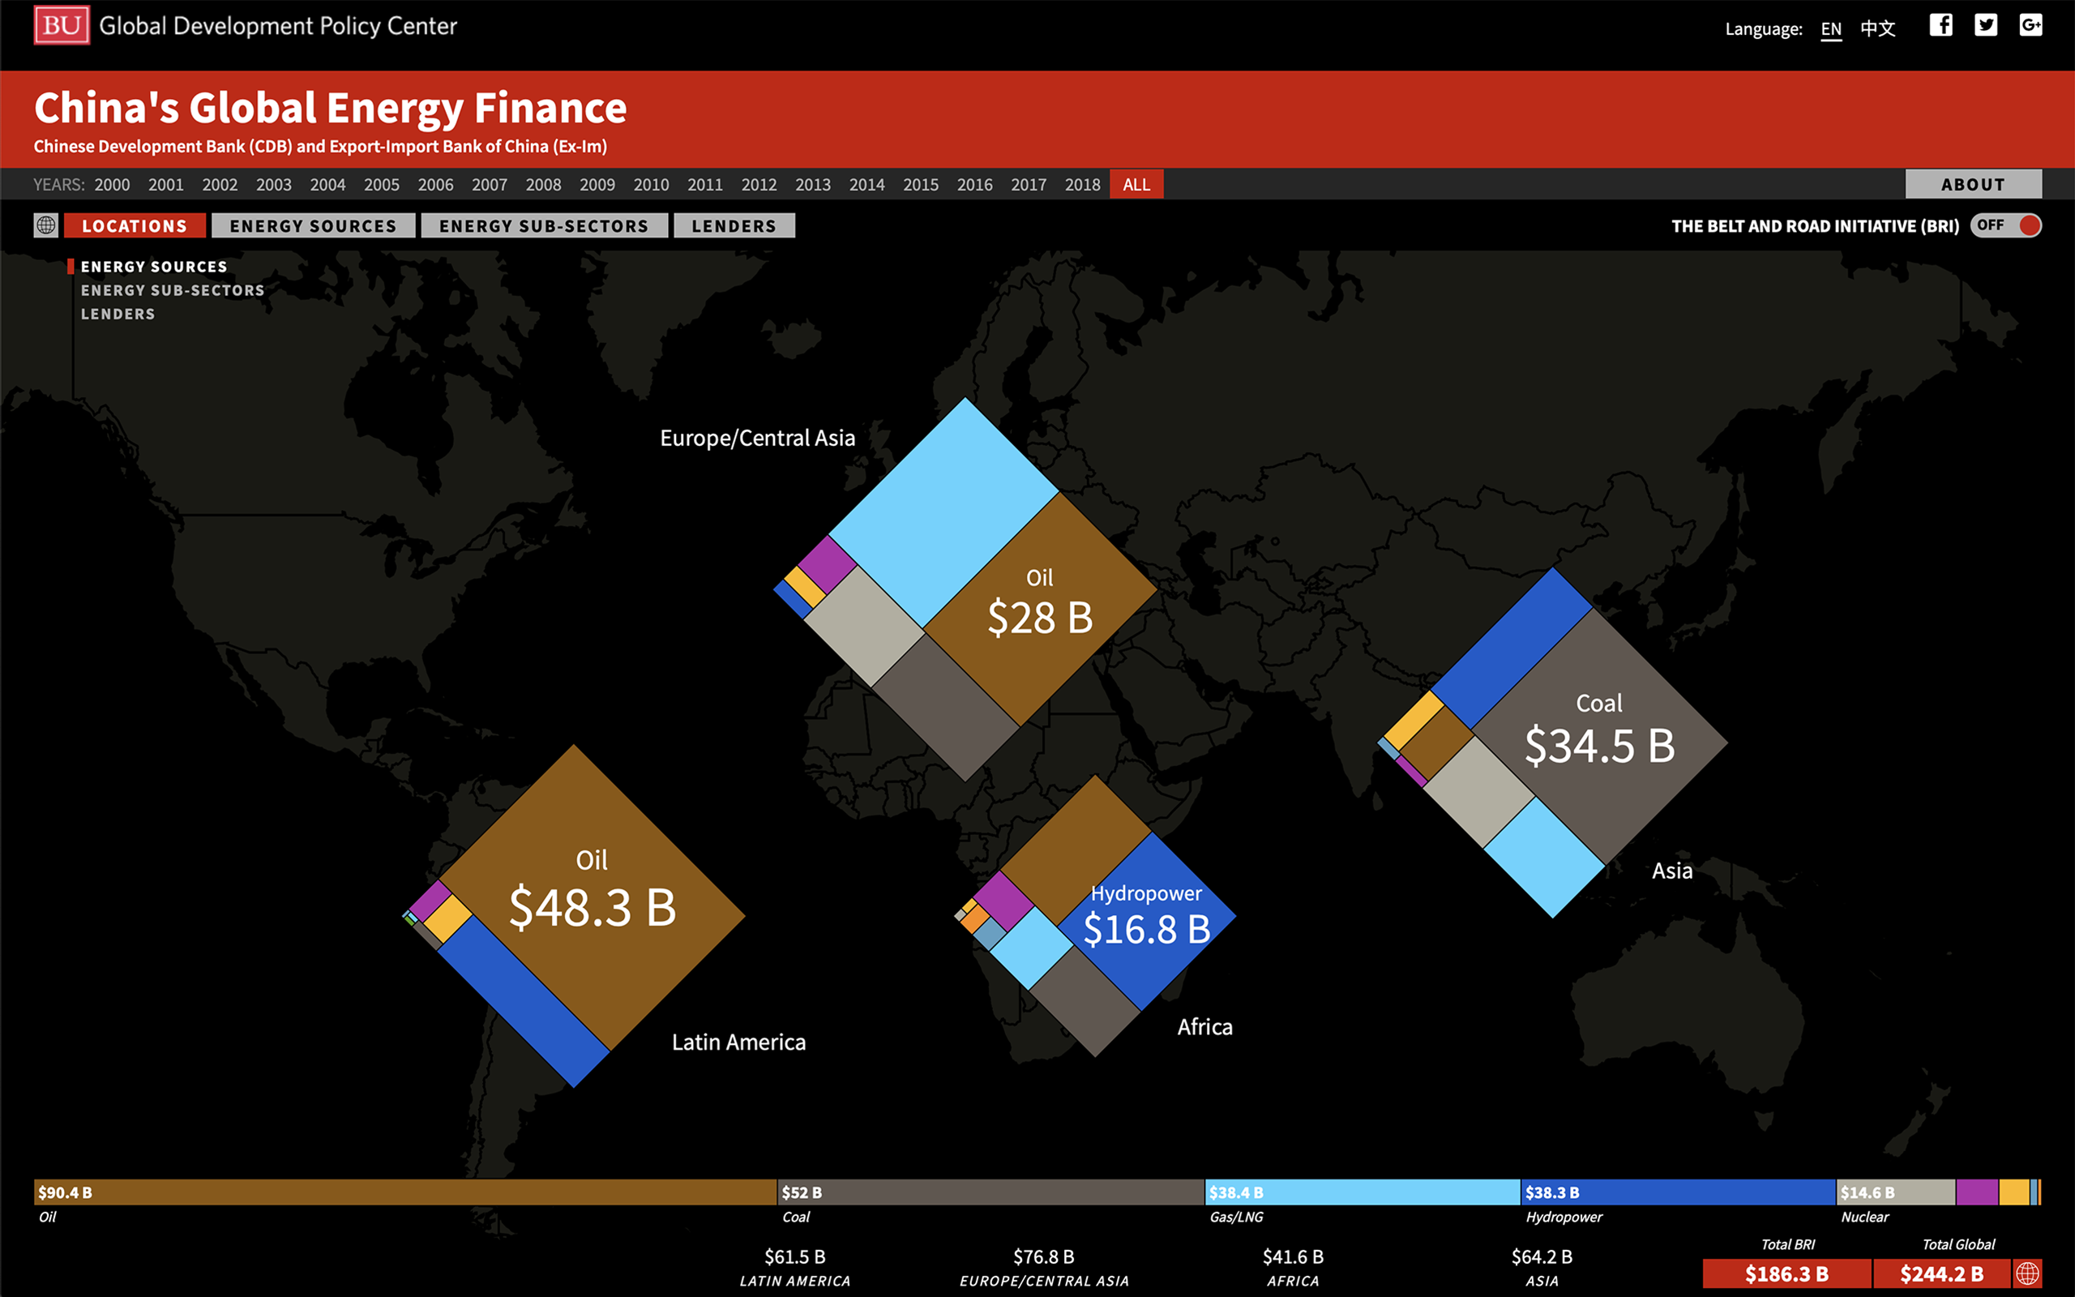The height and width of the screenshot is (1297, 2075).
Task: Click the Latin America map label
Action: 738,1042
